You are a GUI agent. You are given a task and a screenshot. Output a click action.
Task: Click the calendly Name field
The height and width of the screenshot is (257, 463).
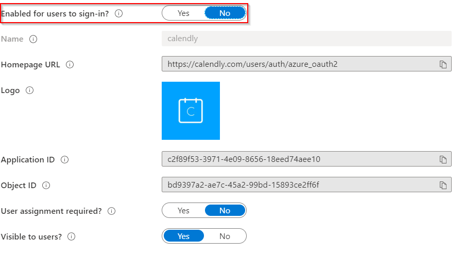[x=306, y=39]
